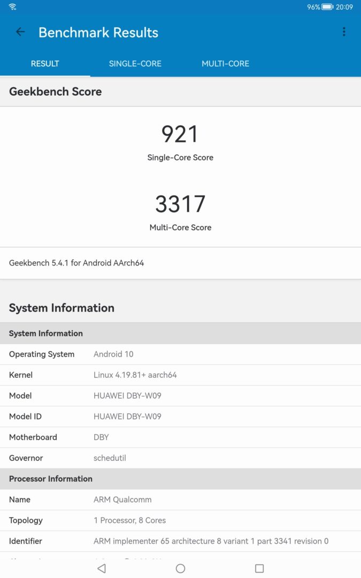Switch to the MULTI-CORE tab
Viewport: 361px width, 578px height.
pyautogui.click(x=226, y=63)
